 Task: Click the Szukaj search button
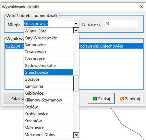101,99
